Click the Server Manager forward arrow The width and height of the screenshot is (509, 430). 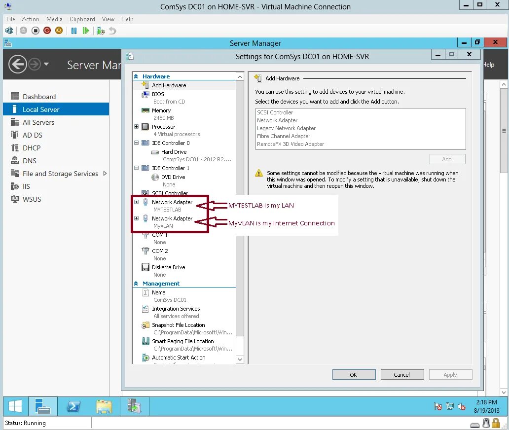click(x=35, y=64)
